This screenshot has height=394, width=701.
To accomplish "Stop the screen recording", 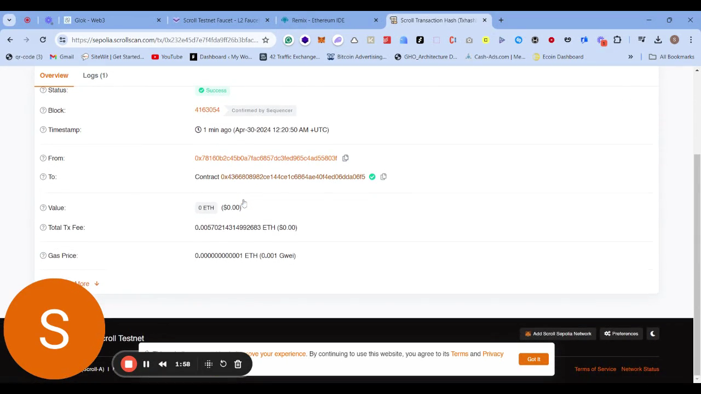I will (129, 364).
